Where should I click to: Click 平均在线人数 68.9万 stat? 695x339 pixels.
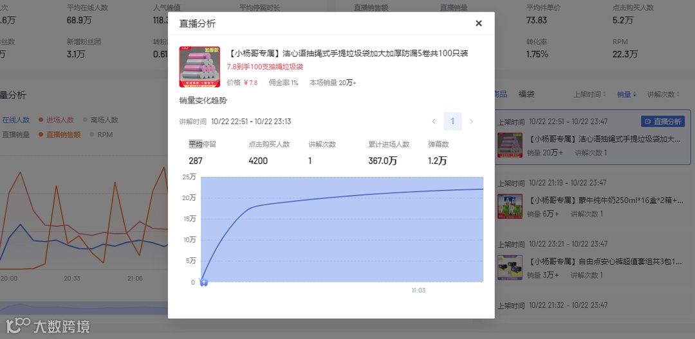coord(88,15)
